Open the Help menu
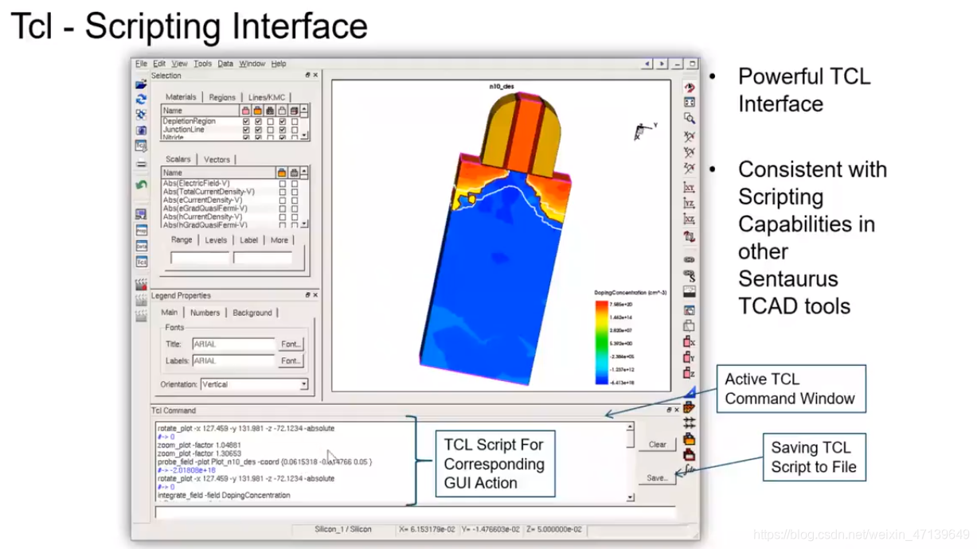Screen dimensions: 977x549 [279, 64]
